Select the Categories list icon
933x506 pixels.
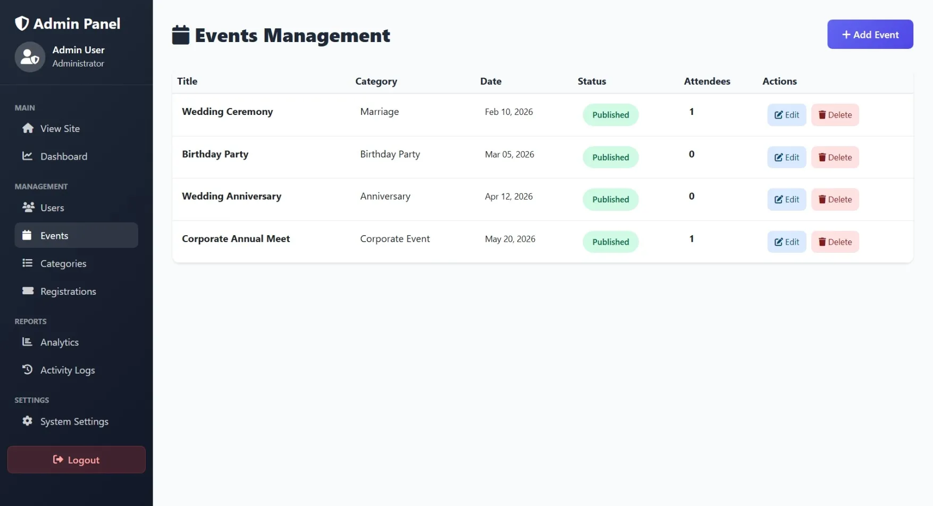27,263
